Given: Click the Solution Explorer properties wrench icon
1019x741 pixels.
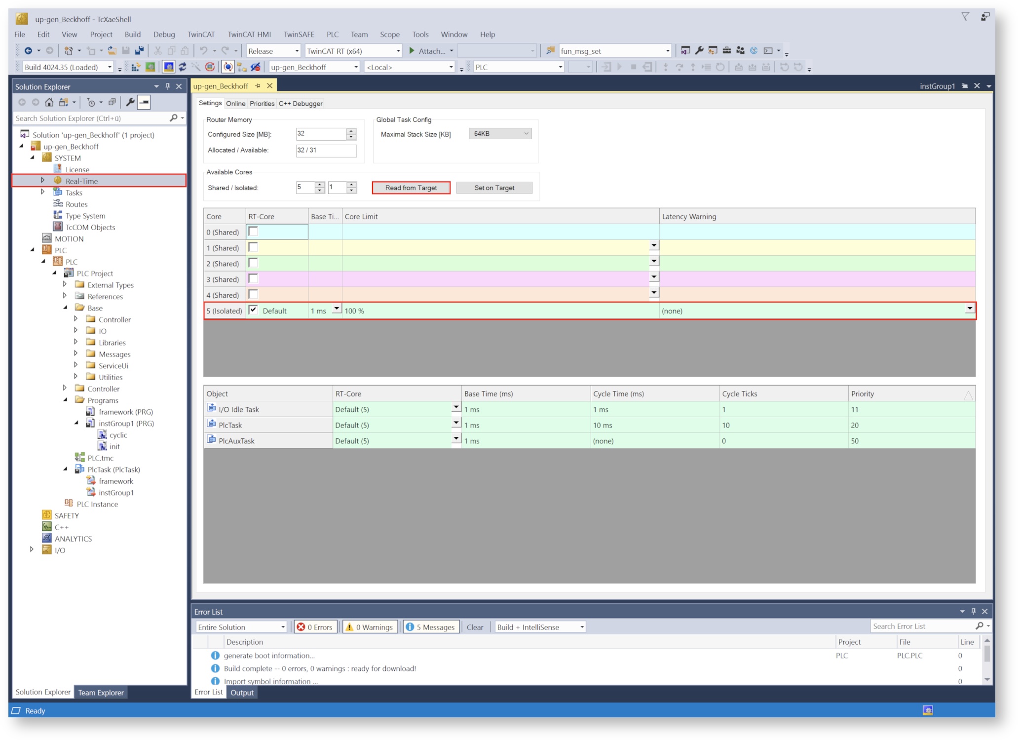Looking at the screenshot, I should pos(130,102).
